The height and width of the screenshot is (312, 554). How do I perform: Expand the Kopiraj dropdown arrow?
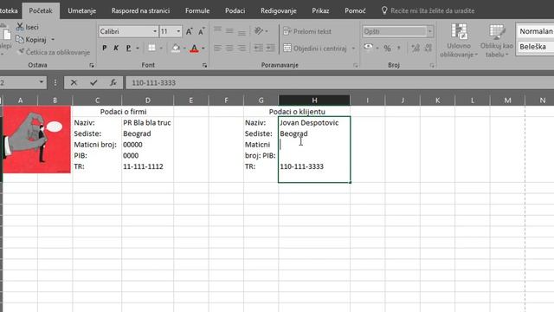[x=53, y=39]
